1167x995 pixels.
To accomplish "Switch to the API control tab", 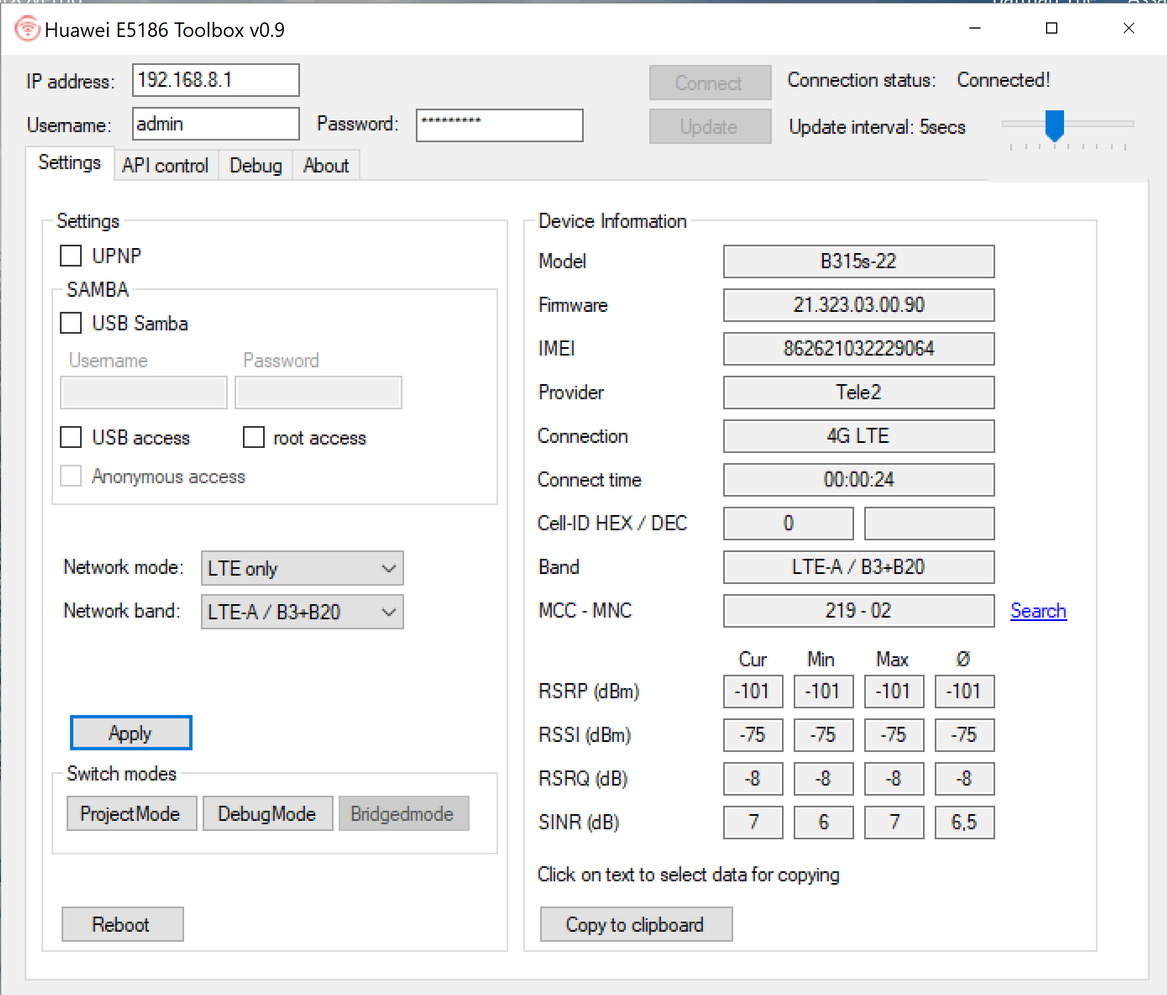I will point(165,166).
